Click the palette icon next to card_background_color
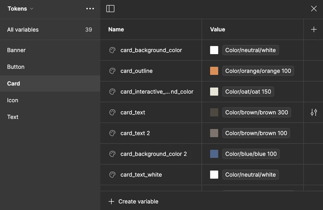Screen dimensions: 323x210 [113, 50]
